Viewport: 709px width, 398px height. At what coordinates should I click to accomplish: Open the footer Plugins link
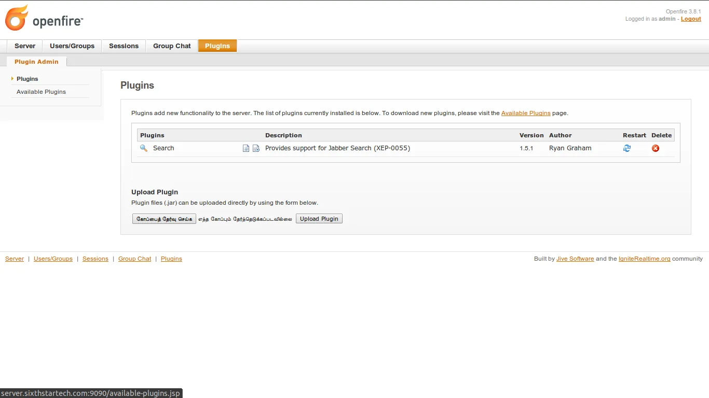point(171,259)
